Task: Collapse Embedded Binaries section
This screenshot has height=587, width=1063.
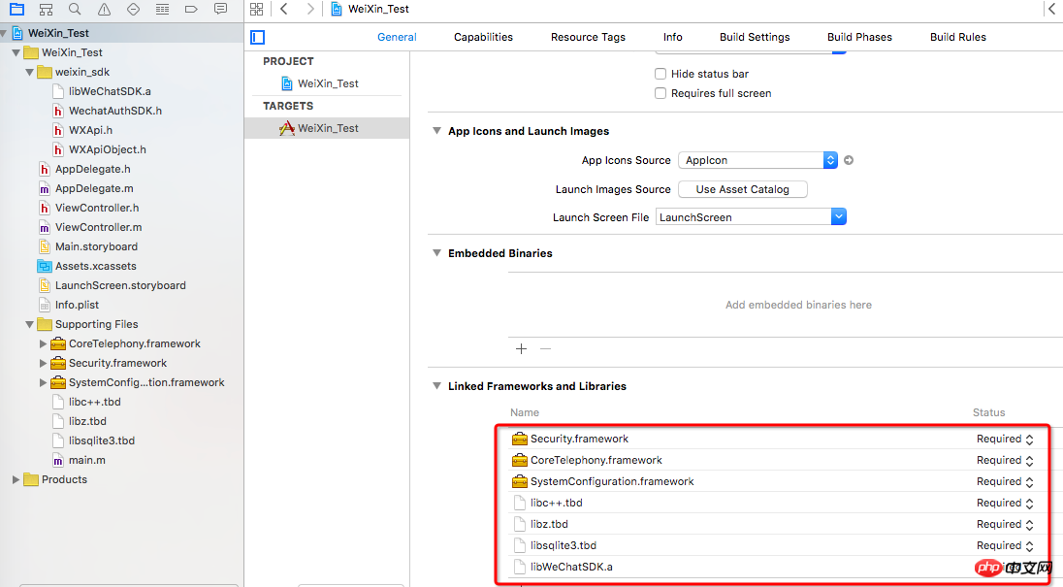Action: pos(437,253)
